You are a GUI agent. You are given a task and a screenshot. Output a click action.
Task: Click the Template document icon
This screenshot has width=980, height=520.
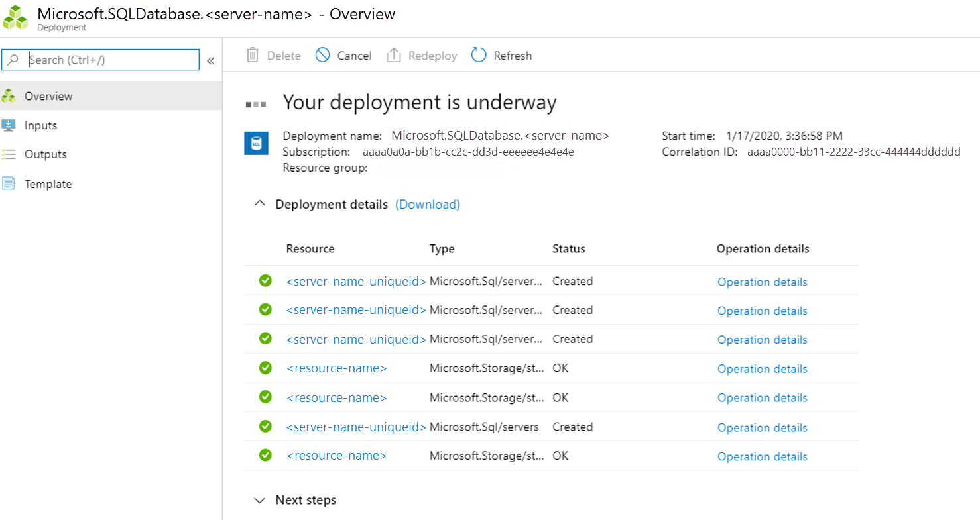point(9,183)
